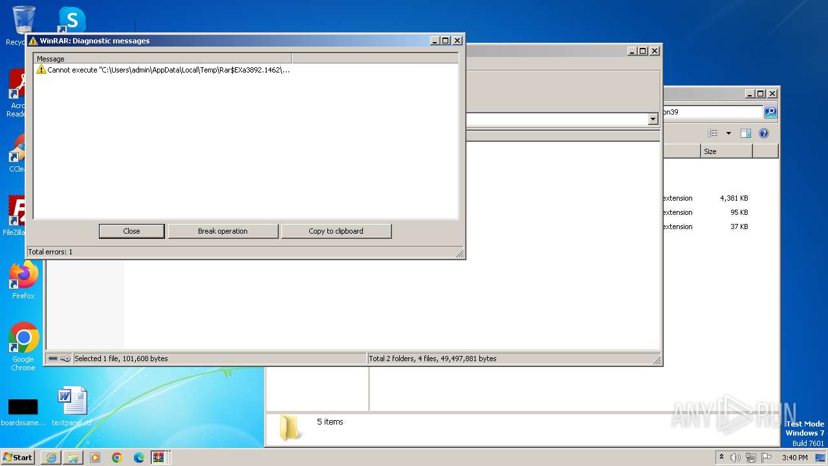Screen dimensions: 828x466
Task: Open Windows Explorer from taskbar
Action: (73, 458)
